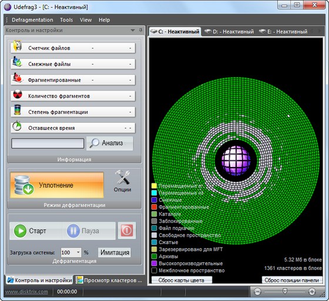Click the Сброс карты цвета button
329x301 pixels.
tap(182, 280)
